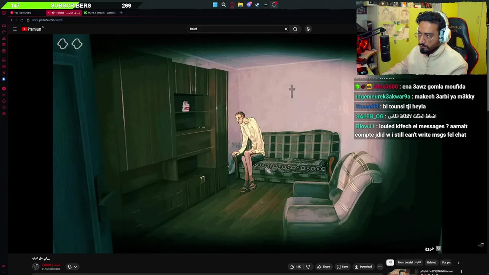Image resolution: width=489 pixels, height=275 pixels.
Task: Open Extensions cube icon in the sidebar
Action: pyautogui.click(x=4, y=108)
